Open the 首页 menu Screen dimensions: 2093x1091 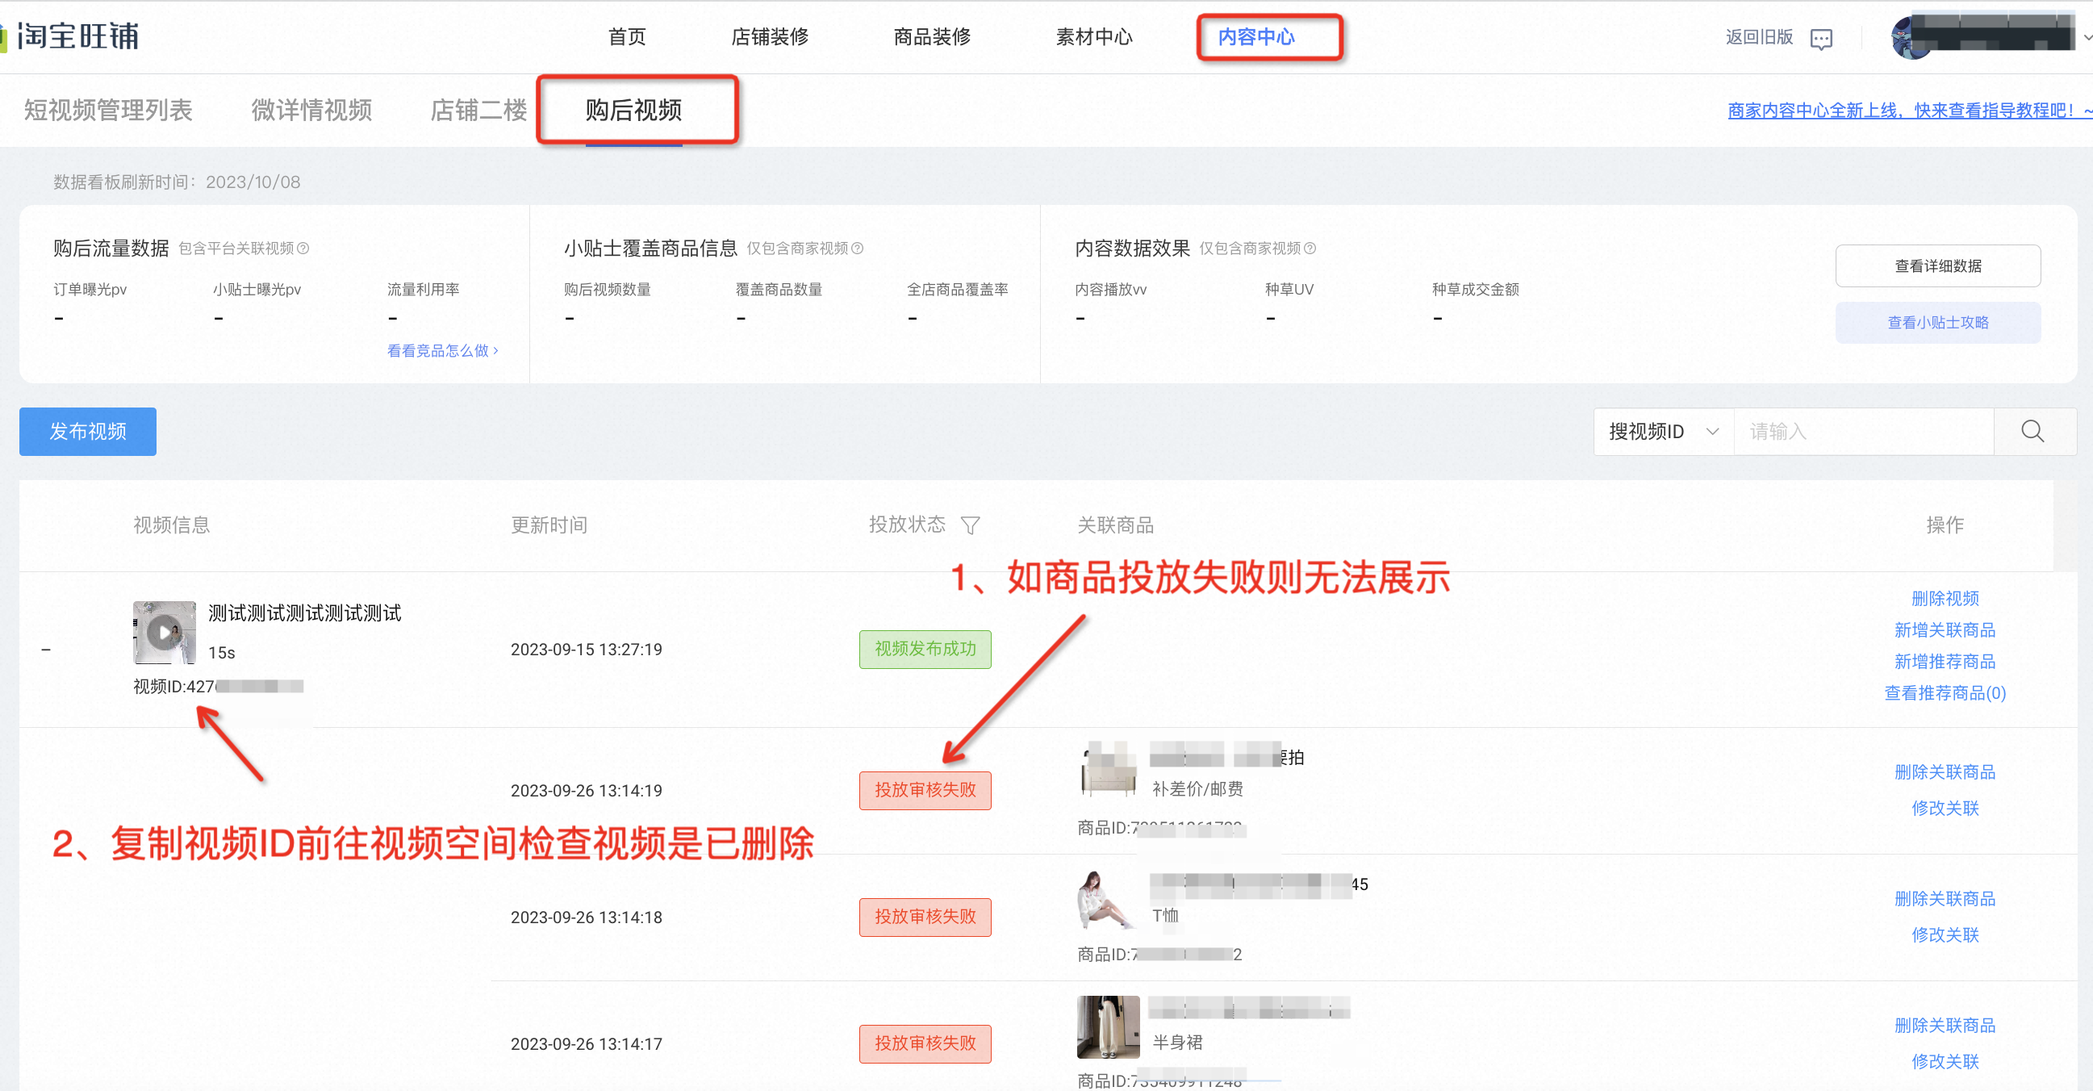(626, 37)
